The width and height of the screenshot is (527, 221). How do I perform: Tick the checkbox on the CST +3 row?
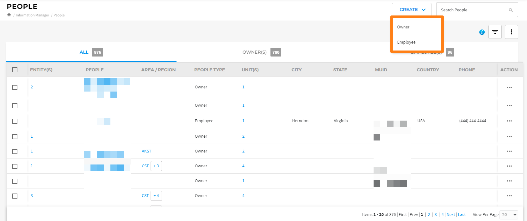click(15, 166)
